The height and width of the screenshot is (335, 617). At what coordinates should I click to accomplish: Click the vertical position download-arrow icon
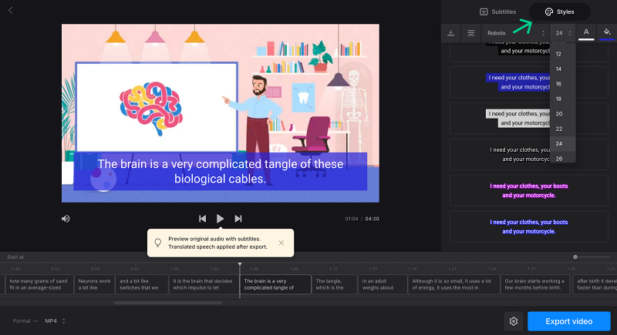click(451, 33)
